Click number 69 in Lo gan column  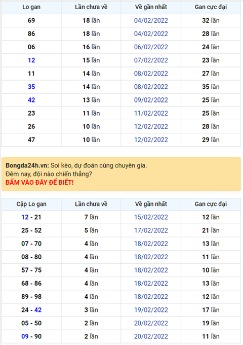click(31, 20)
